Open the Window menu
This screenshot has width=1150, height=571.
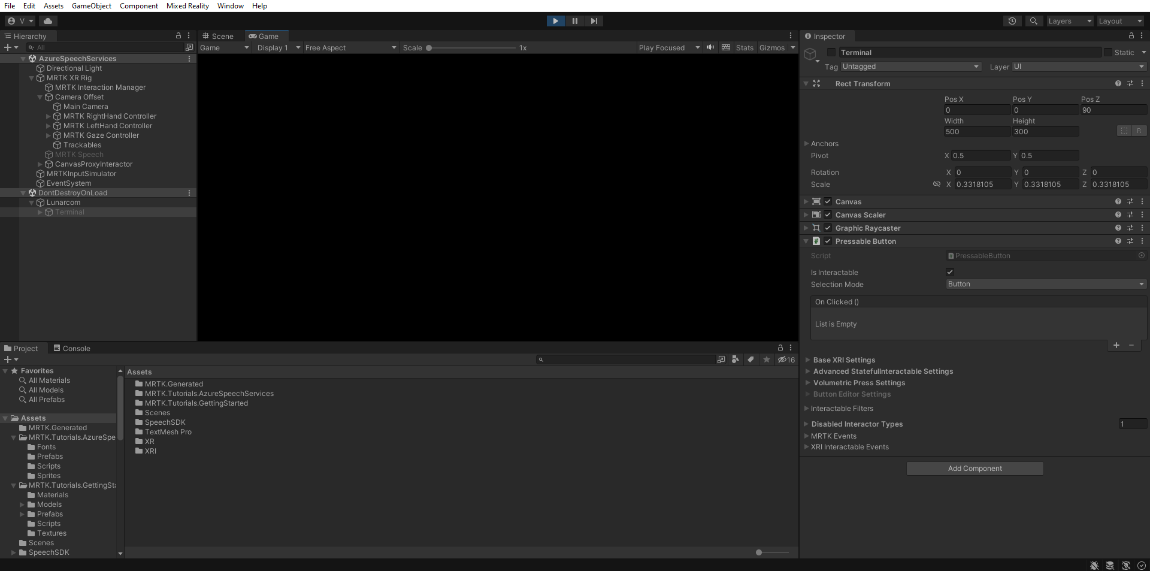[x=231, y=6]
